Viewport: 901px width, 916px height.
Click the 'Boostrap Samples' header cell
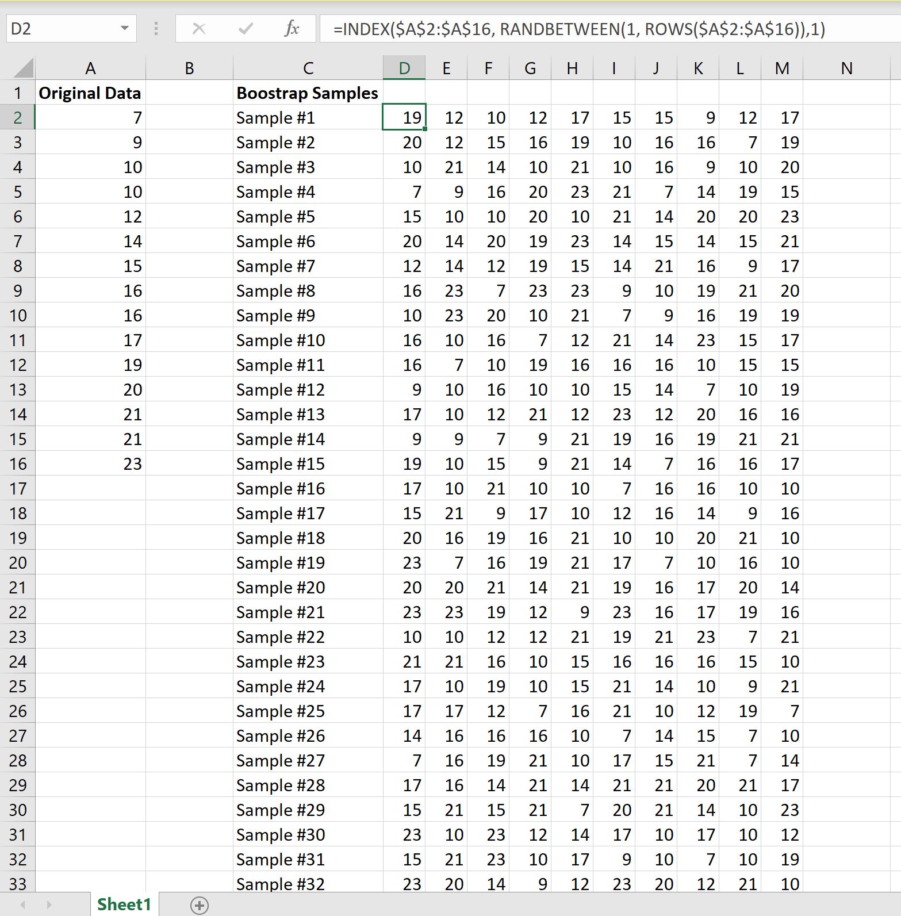point(308,93)
